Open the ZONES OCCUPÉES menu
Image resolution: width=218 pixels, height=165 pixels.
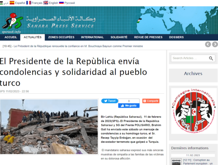[61, 37]
